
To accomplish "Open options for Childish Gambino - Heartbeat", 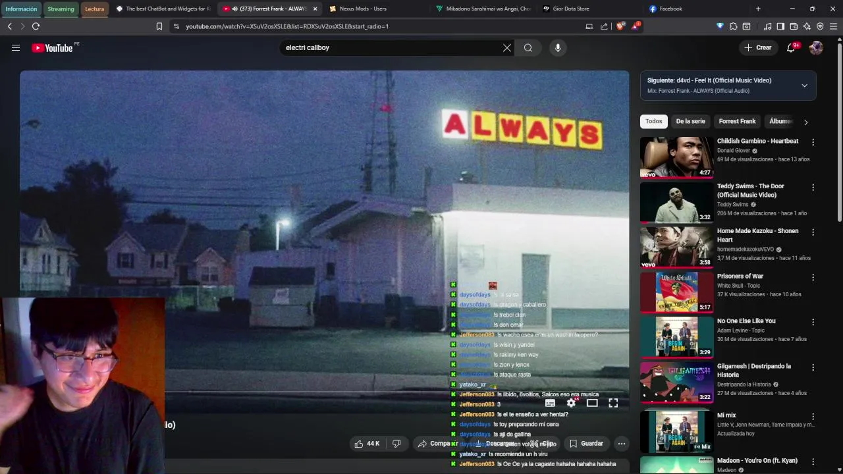I will click(x=813, y=142).
